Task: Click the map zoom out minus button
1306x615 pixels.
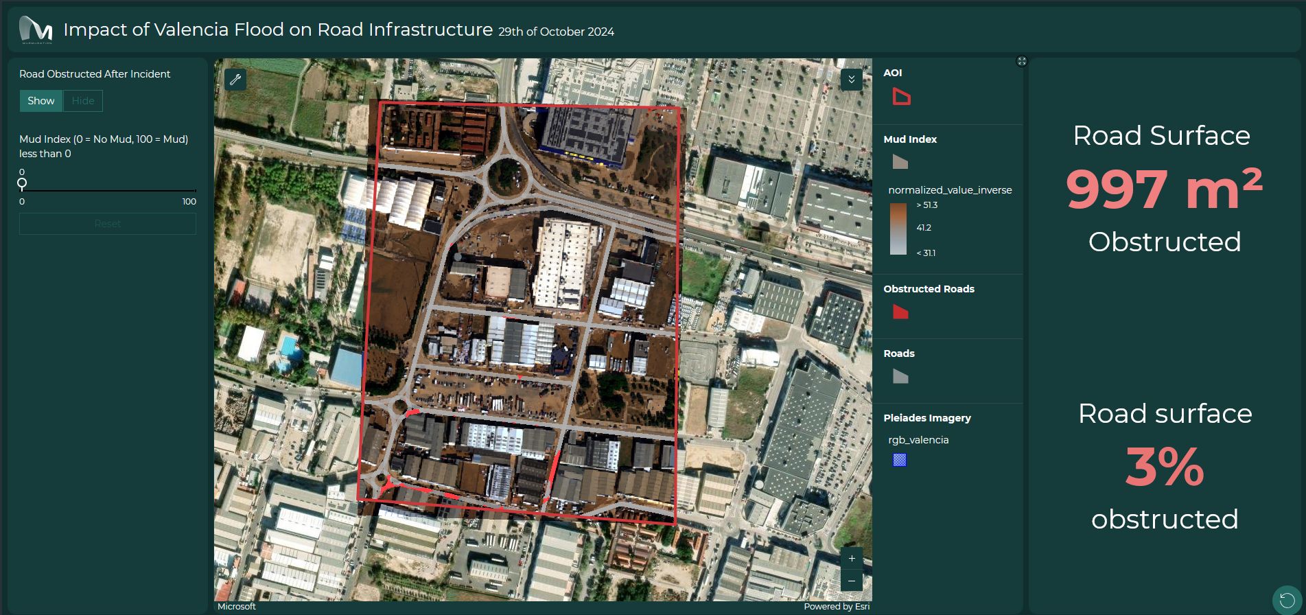Action: pyautogui.click(x=851, y=581)
